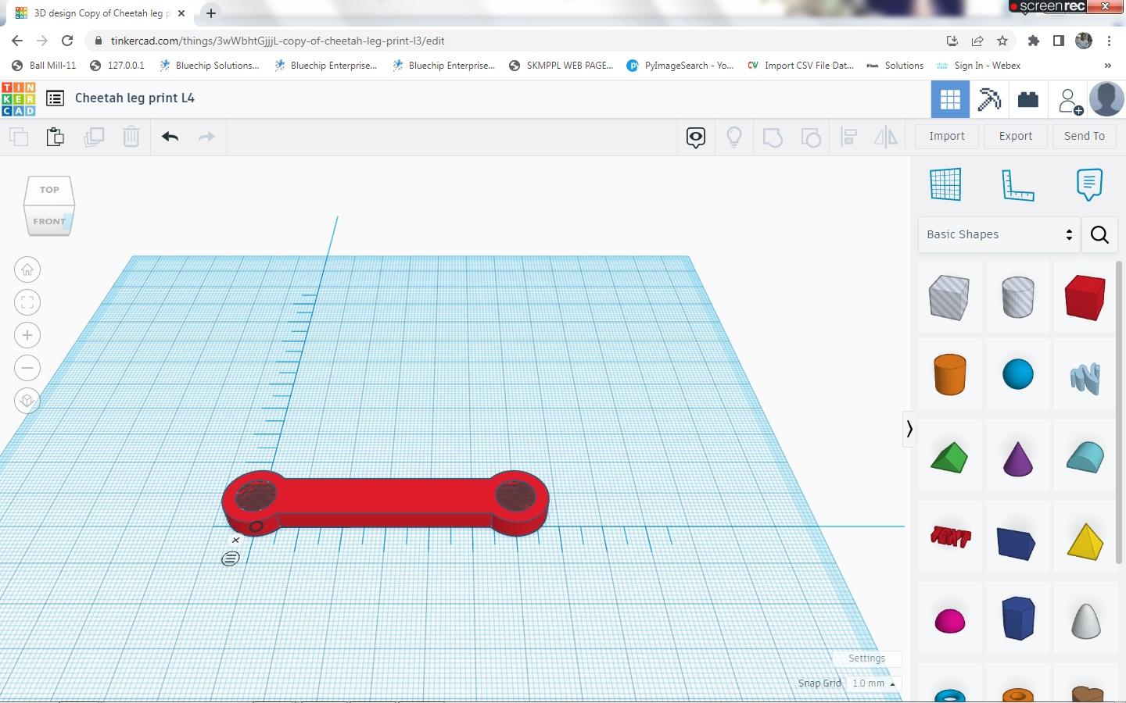Click the Mirror tool icon
Viewport: 1126px width, 703px height.
tap(886, 137)
